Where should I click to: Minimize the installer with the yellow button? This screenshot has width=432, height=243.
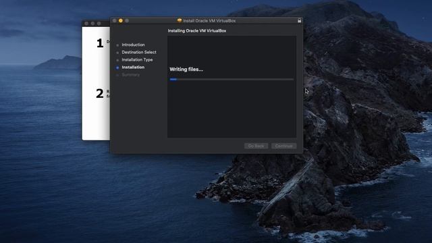pos(121,21)
